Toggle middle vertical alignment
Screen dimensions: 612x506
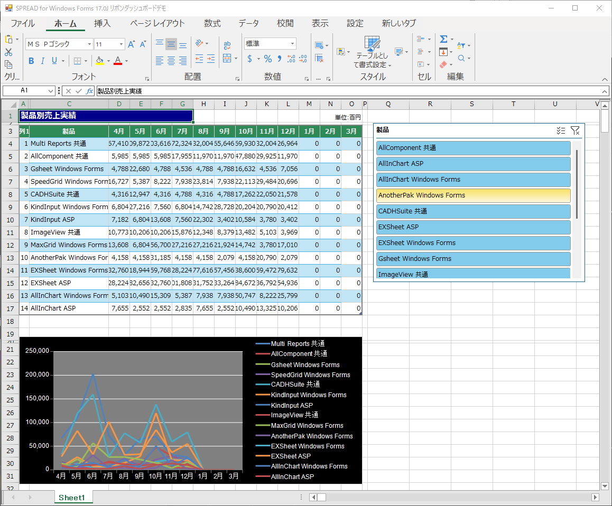[171, 44]
